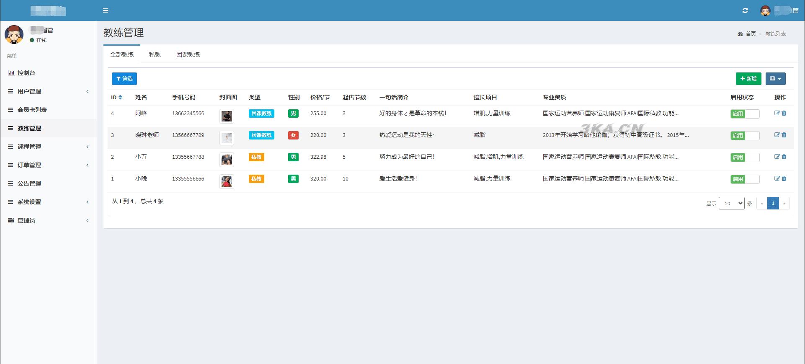The height and width of the screenshot is (364, 805).
Task: Click edit icon for coach 阿峰
Action: [777, 113]
